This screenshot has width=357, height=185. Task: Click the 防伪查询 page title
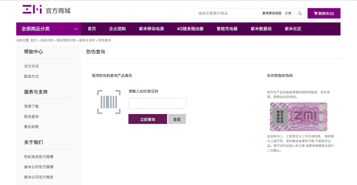pos(96,52)
